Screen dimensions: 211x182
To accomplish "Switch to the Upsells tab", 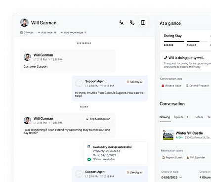I will click(x=179, y=117).
